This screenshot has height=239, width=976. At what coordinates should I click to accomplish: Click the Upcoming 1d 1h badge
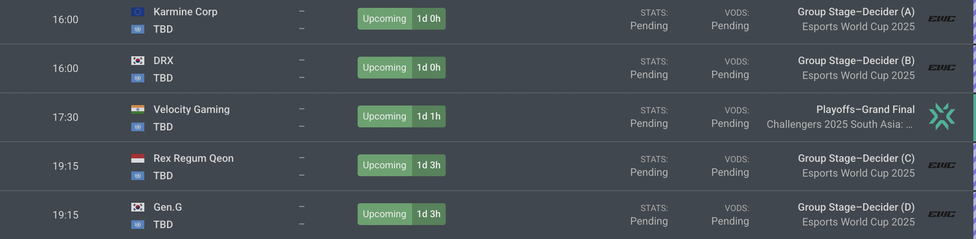coord(402,116)
